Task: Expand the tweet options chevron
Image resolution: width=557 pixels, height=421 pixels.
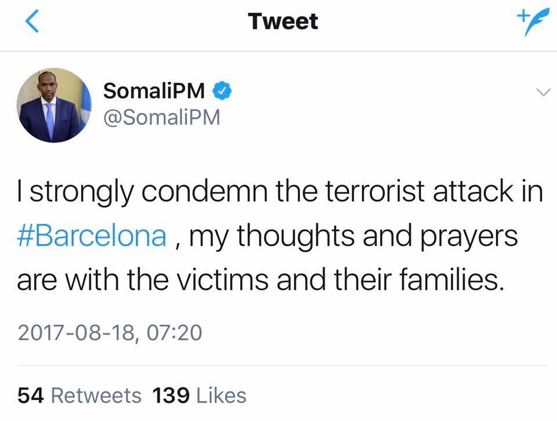Action: tap(543, 92)
